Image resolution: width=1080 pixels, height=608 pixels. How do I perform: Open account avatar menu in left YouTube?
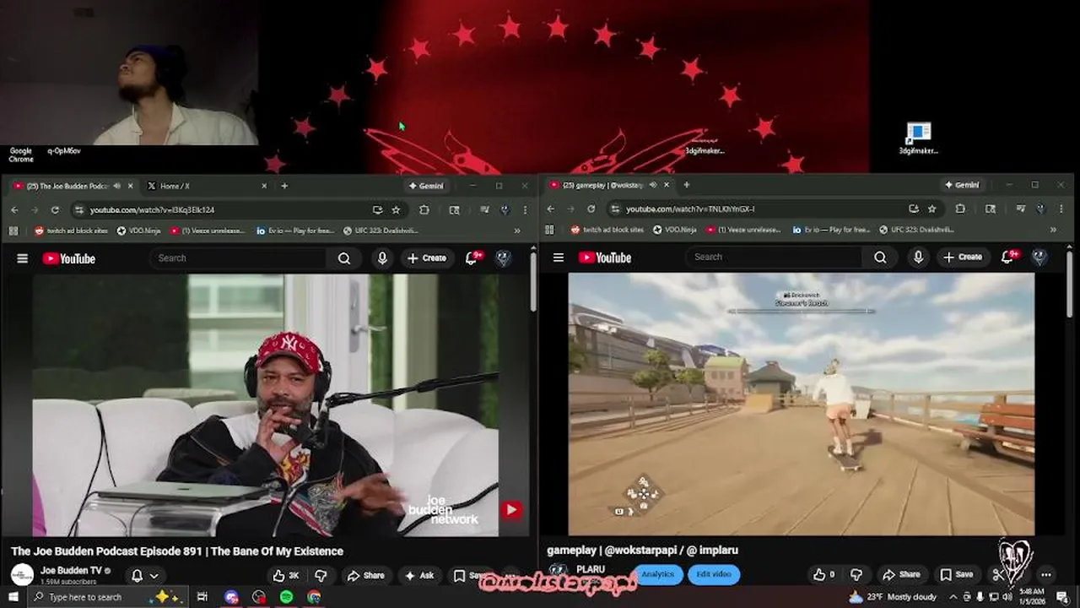click(504, 258)
